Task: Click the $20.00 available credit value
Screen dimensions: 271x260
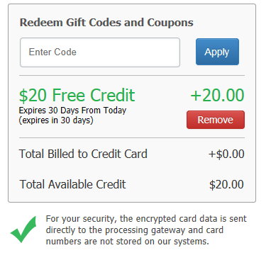Action: pos(226,185)
